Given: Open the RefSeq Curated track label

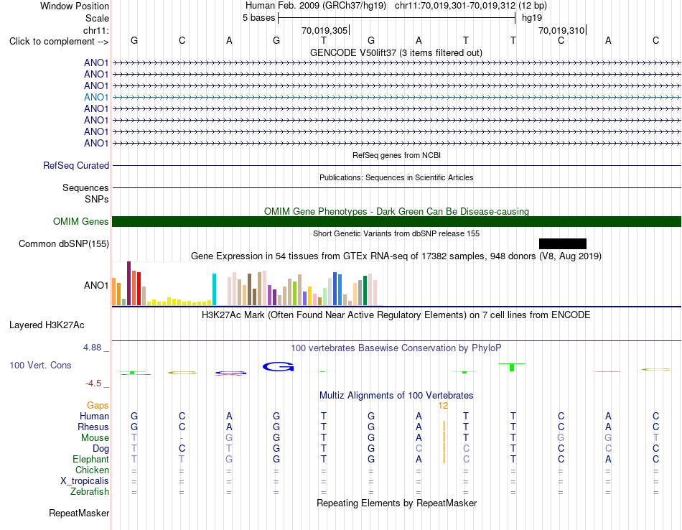Looking at the screenshot, I should tap(76, 165).
